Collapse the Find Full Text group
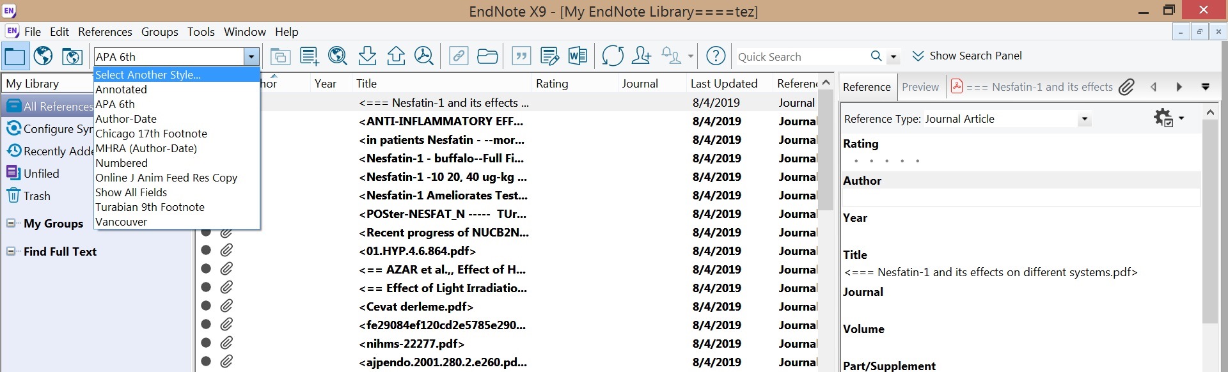Image resolution: width=1228 pixels, height=372 pixels. coord(11,251)
